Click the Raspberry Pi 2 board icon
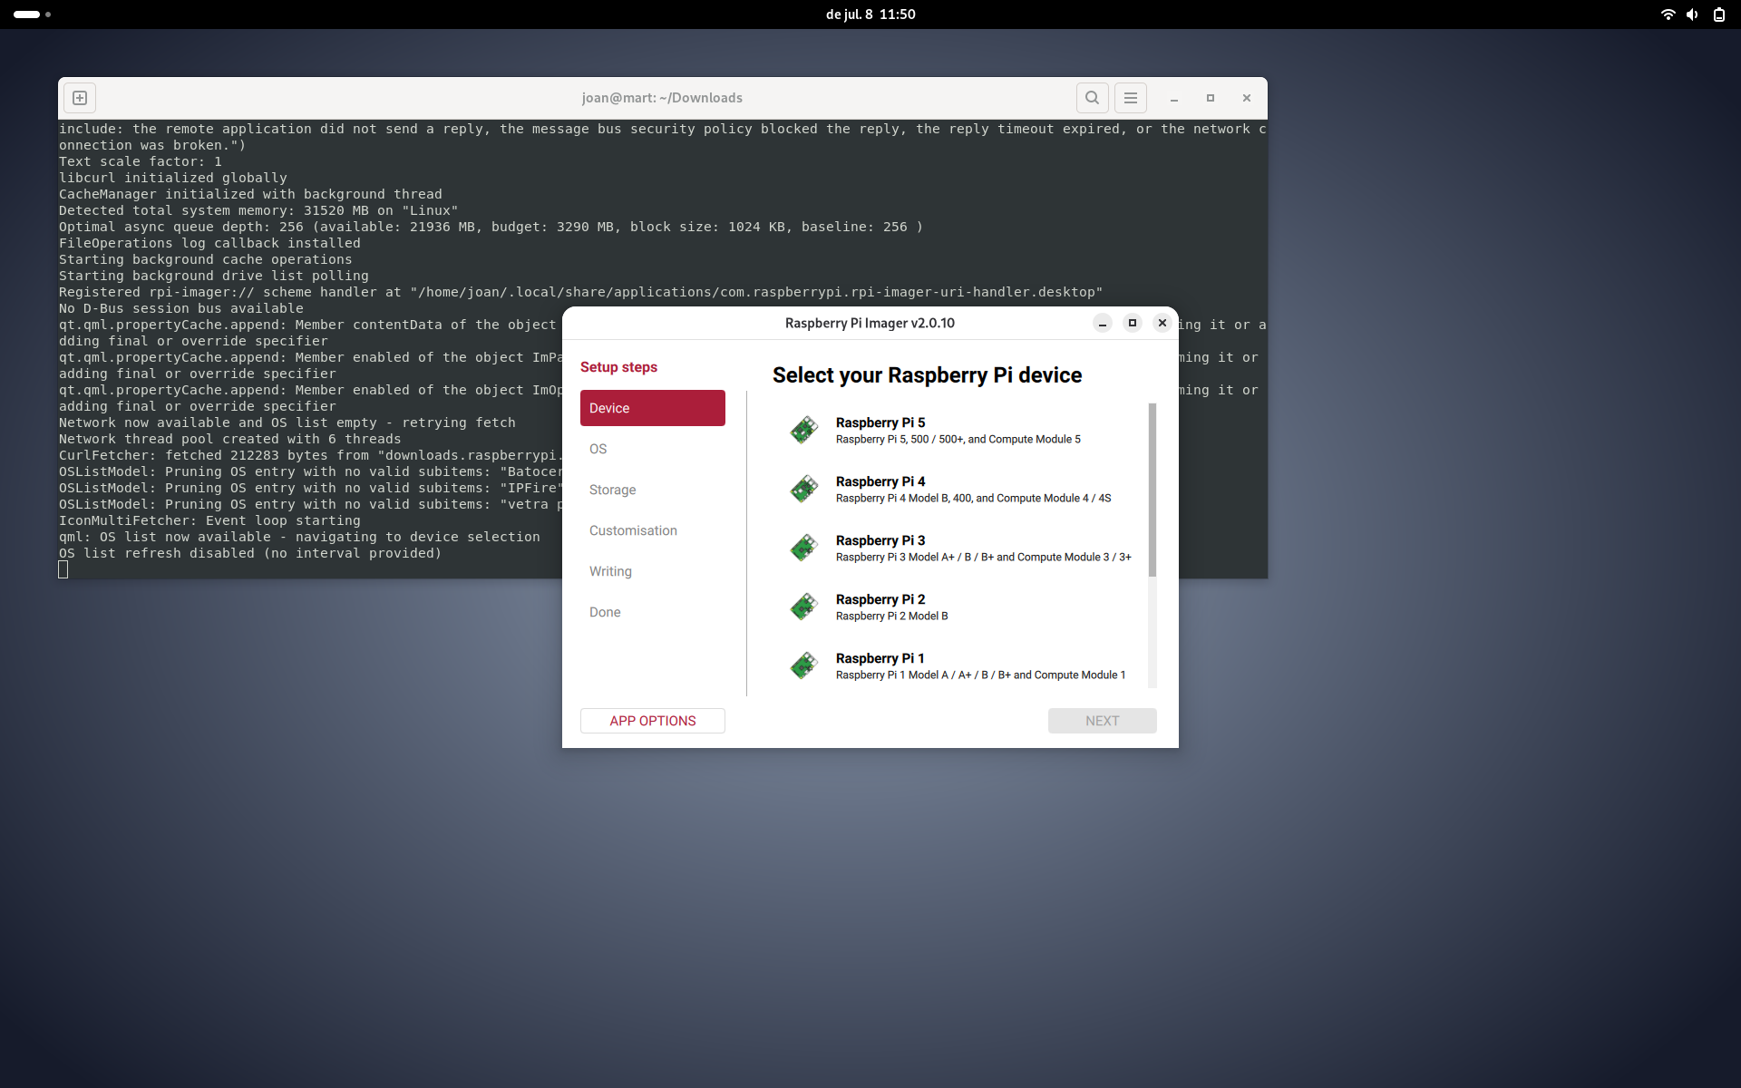 tap(804, 607)
